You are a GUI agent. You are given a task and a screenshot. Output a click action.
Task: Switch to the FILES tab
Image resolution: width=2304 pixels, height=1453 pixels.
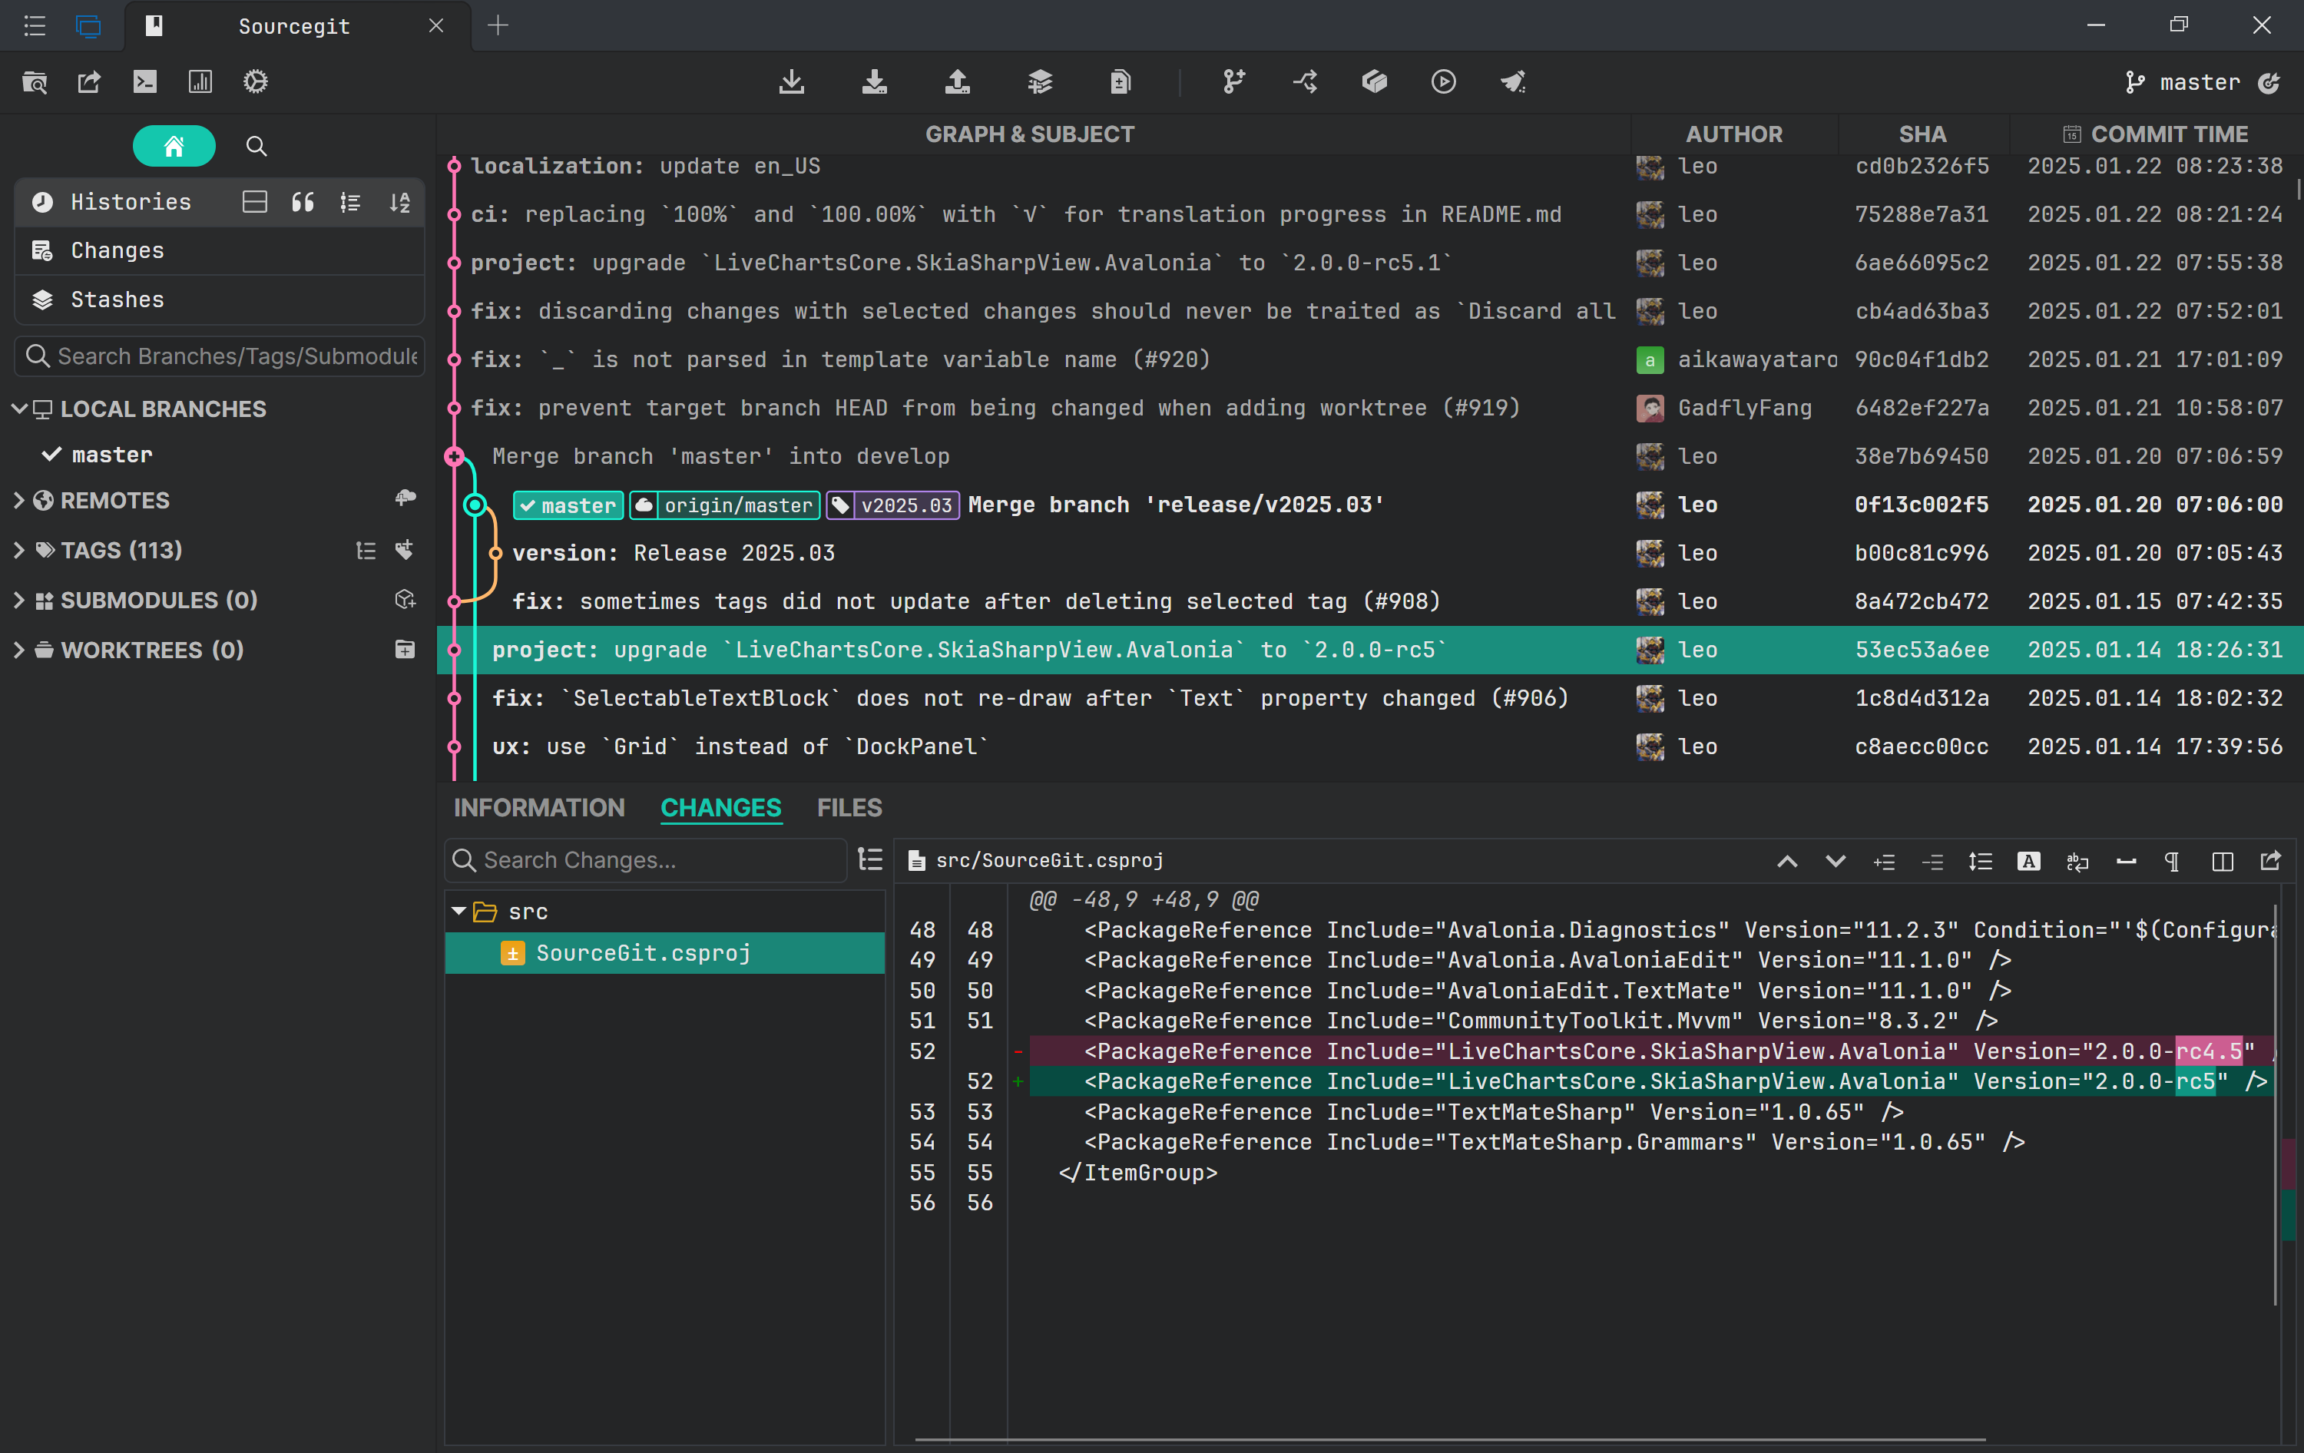tap(849, 807)
